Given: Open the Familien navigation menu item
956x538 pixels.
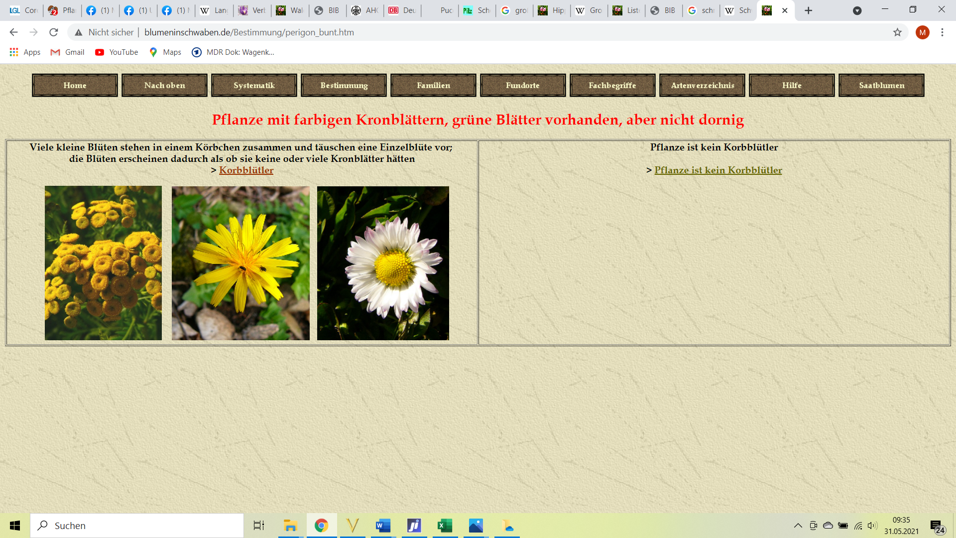Looking at the screenshot, I should point(433,85).
